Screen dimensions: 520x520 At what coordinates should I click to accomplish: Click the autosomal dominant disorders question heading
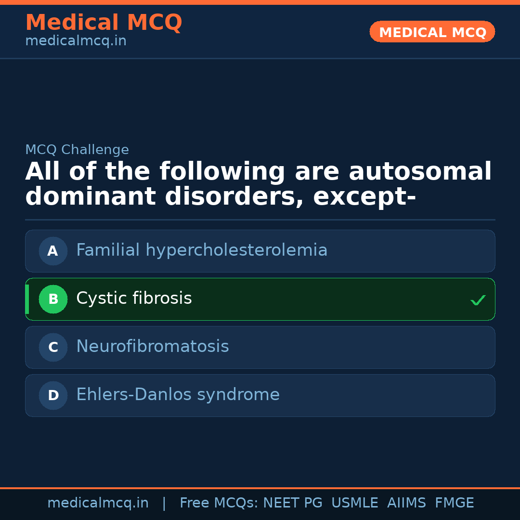pos(258,184)
